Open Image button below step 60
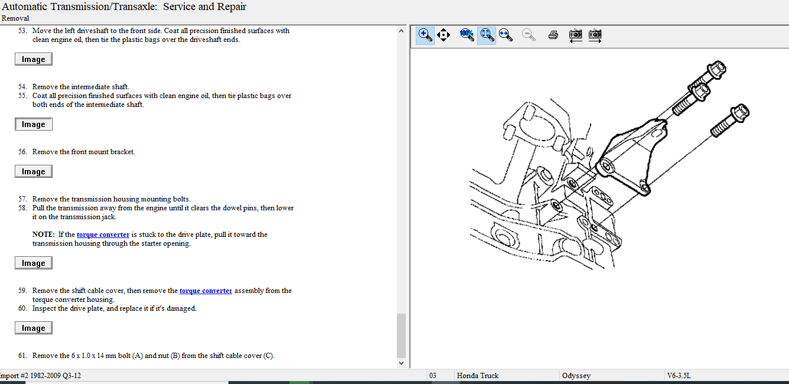 (x=34, y=328)
